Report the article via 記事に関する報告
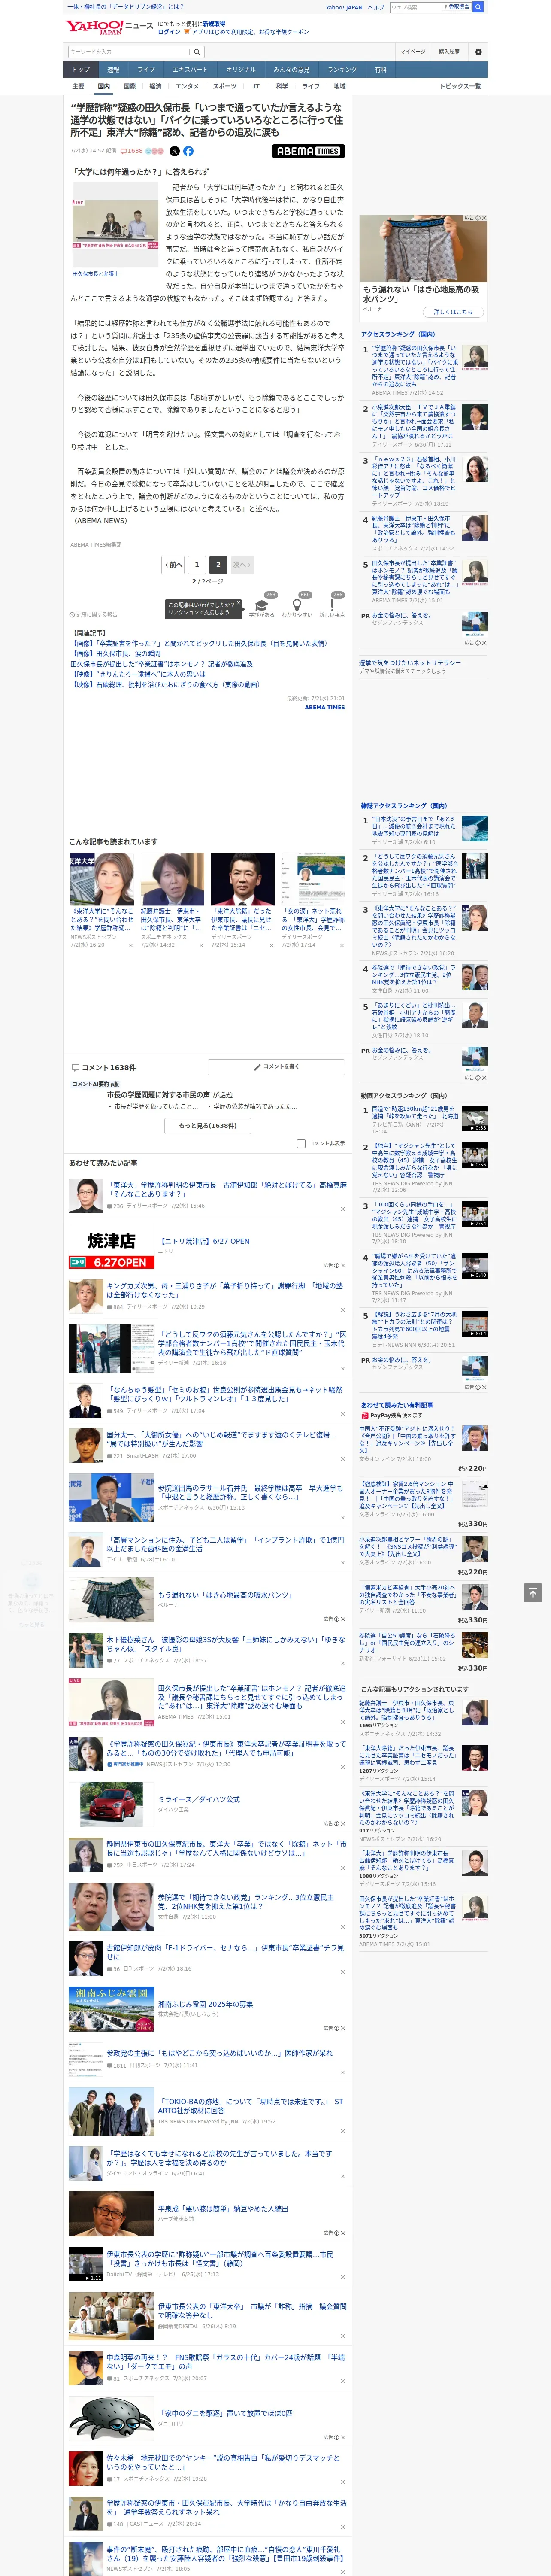Viewport: 551px width, 2576px height. click(x=94, y=614)
